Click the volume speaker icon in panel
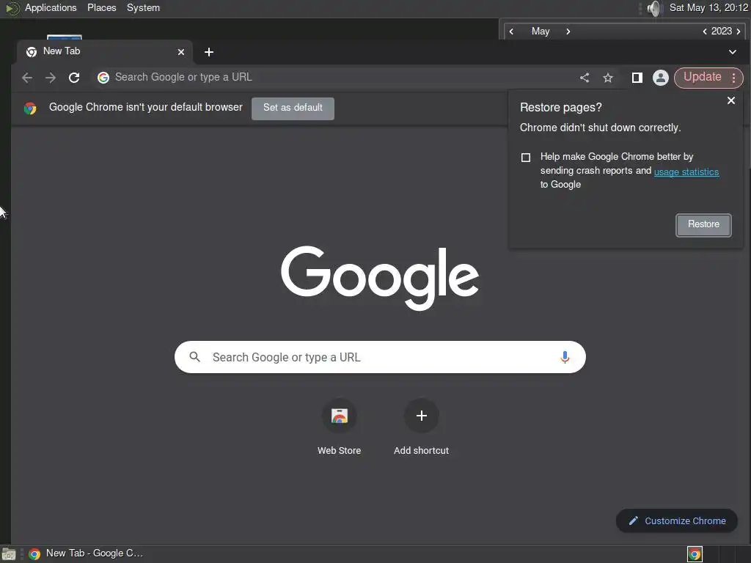The image size is (751, 563). click(x=653, y=8)
